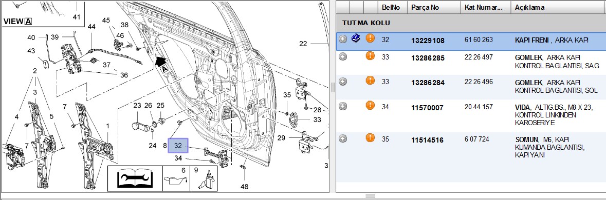This screenshot has height=200, width=606.
Task: Click callout 24 in the diagram
Action: coord(153,145)
